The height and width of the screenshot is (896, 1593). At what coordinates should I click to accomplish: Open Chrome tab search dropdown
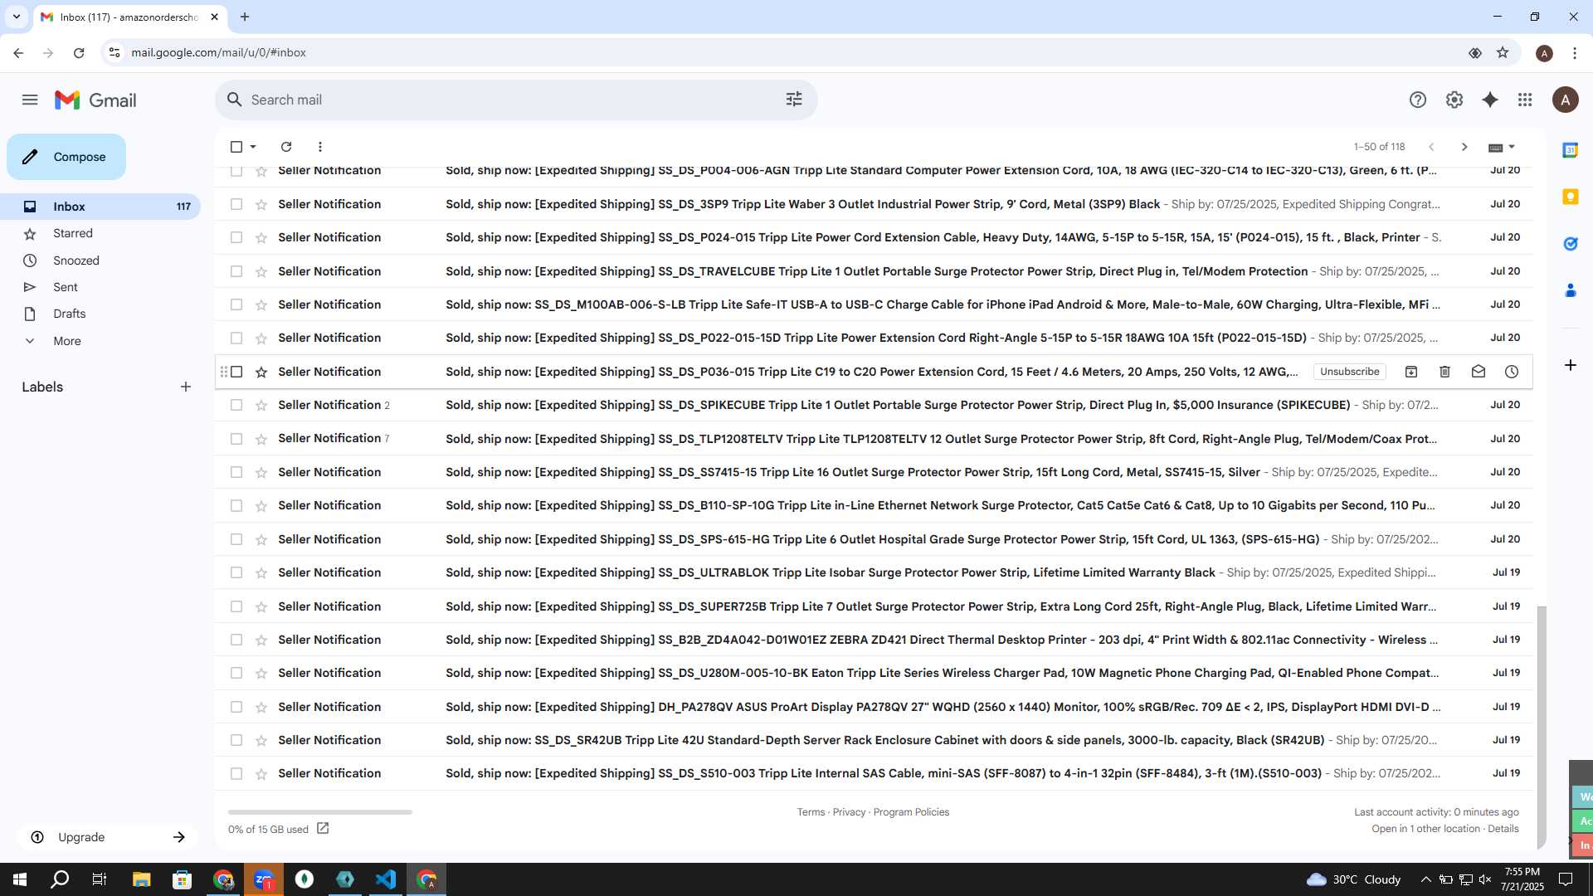tap(16, 17)
